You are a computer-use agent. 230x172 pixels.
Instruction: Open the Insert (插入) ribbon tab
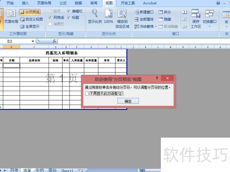pyautogui.click(x=25, y=3)
